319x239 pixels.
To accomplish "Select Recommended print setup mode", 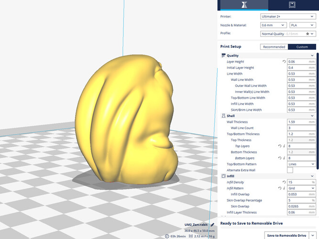I will (274, 47).
